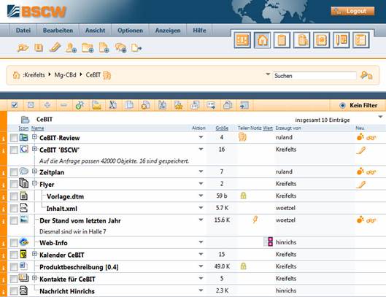Click the add user icon
This screenshot has height=297, width=386.
point(71,47)
